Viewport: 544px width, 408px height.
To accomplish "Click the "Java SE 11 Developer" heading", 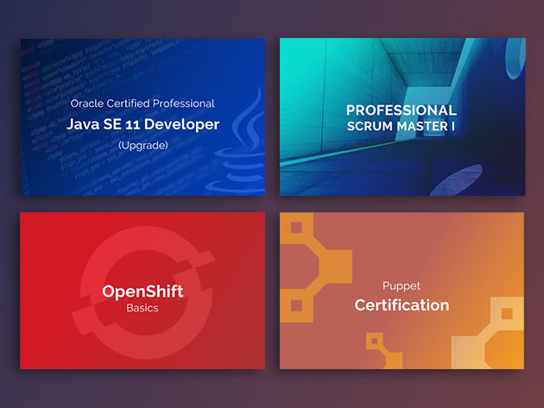I will [x=142, y=124].
